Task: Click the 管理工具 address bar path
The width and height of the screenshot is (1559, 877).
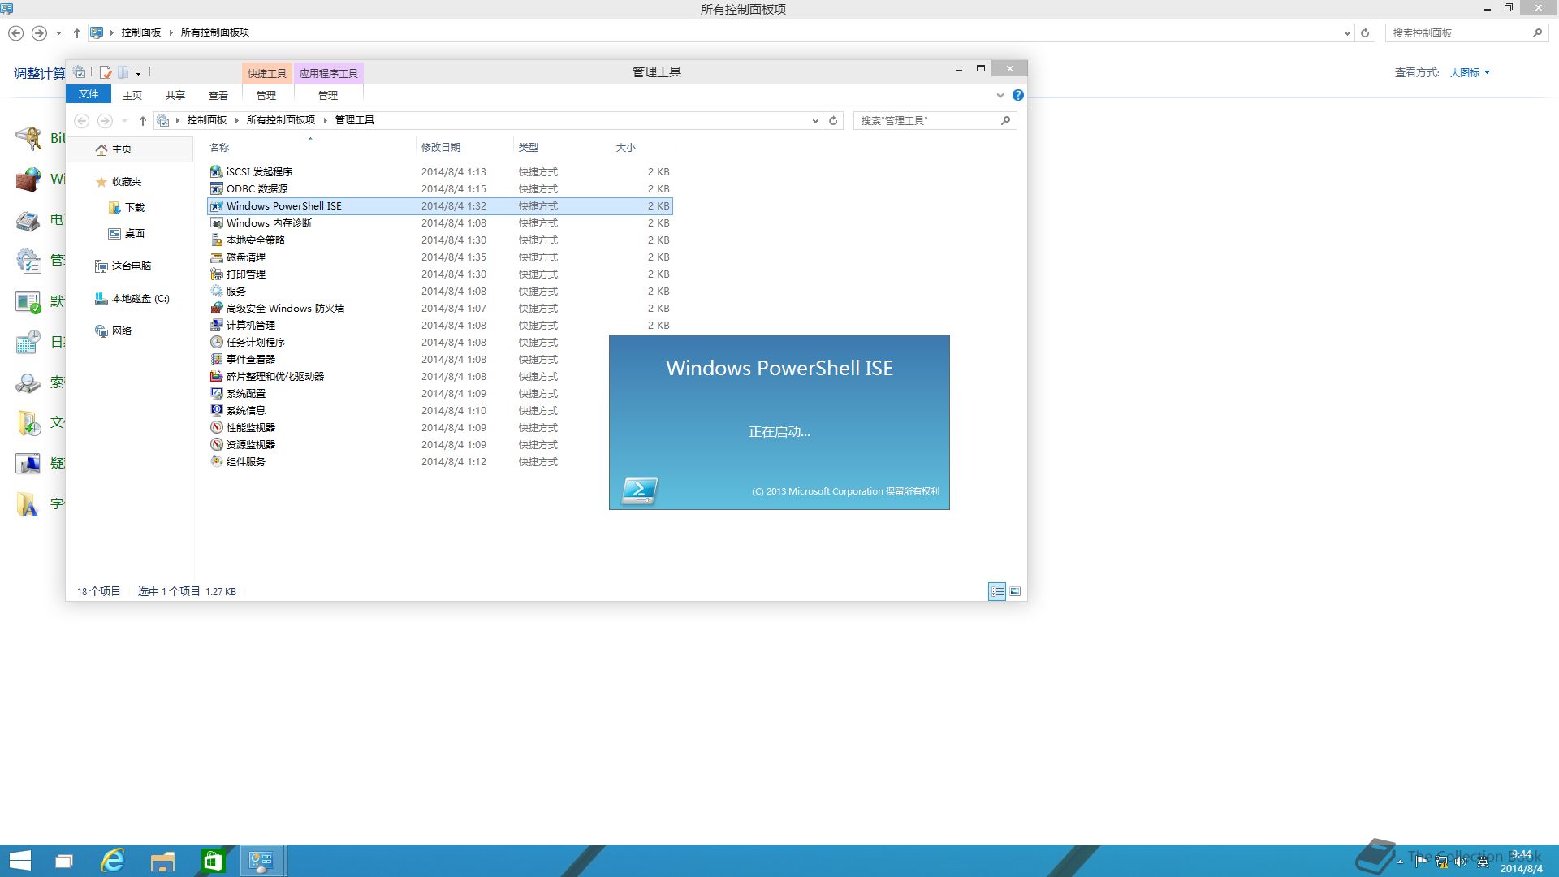Action: 355,120
